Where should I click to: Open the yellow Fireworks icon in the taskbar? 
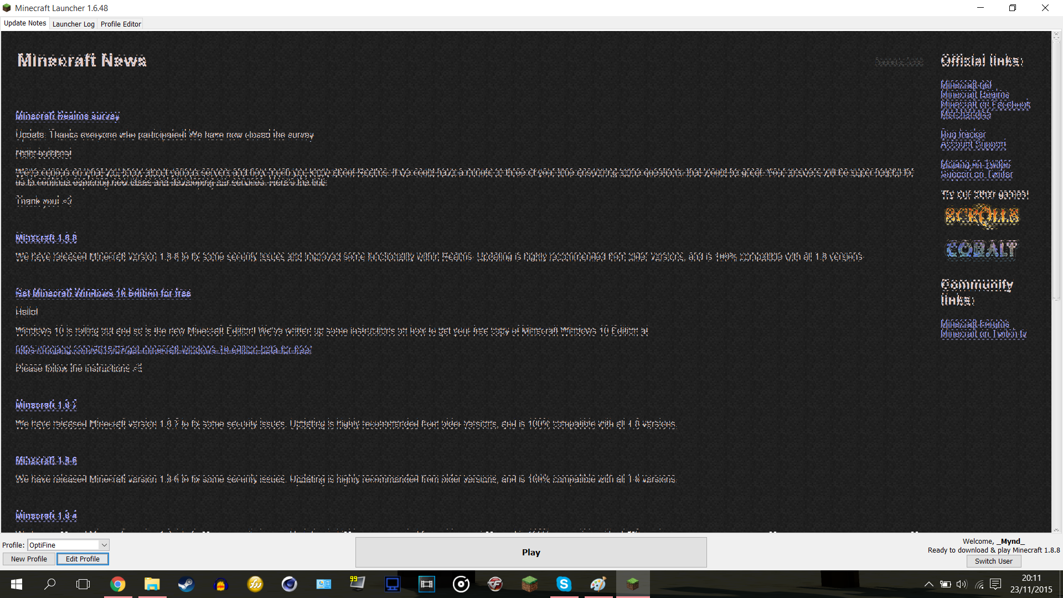(255, 584)
